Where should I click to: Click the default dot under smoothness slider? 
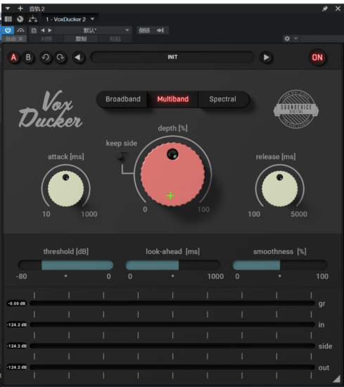point(279,276)
